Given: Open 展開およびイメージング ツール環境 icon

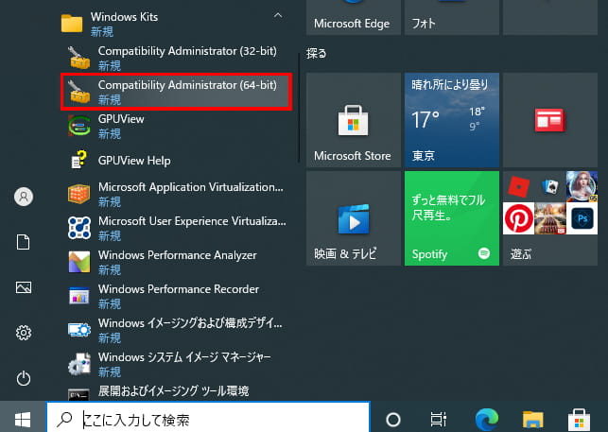Looking at the screenshot, I should (78, 394).
